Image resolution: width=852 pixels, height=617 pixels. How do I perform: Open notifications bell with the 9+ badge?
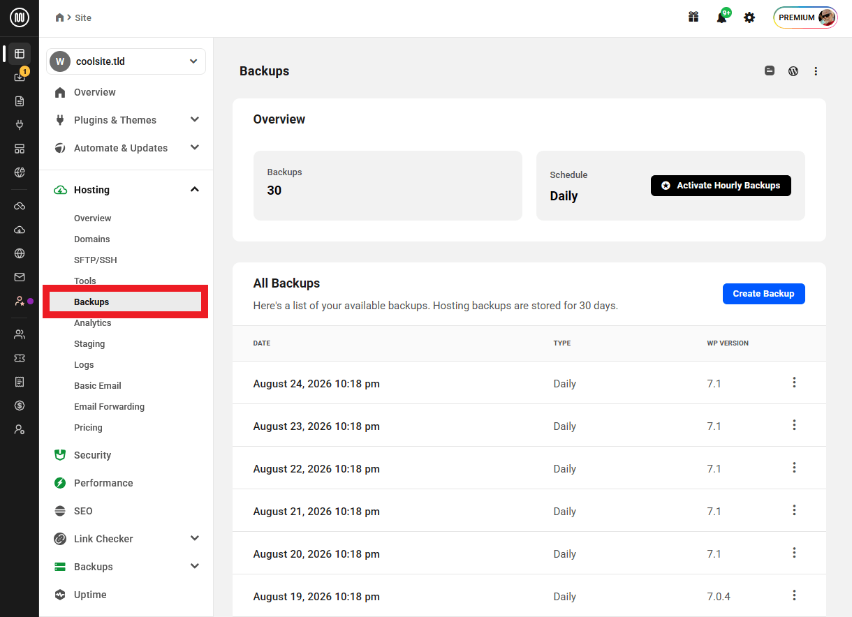tap(722, 17)
